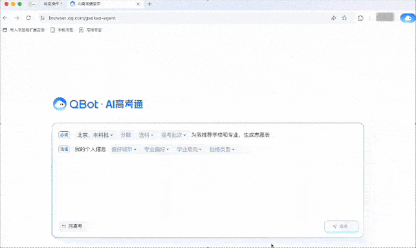The width and height of the screenshot is (416, 248).
Task: Click the 选填 optional tag
Action: (64, 149)
